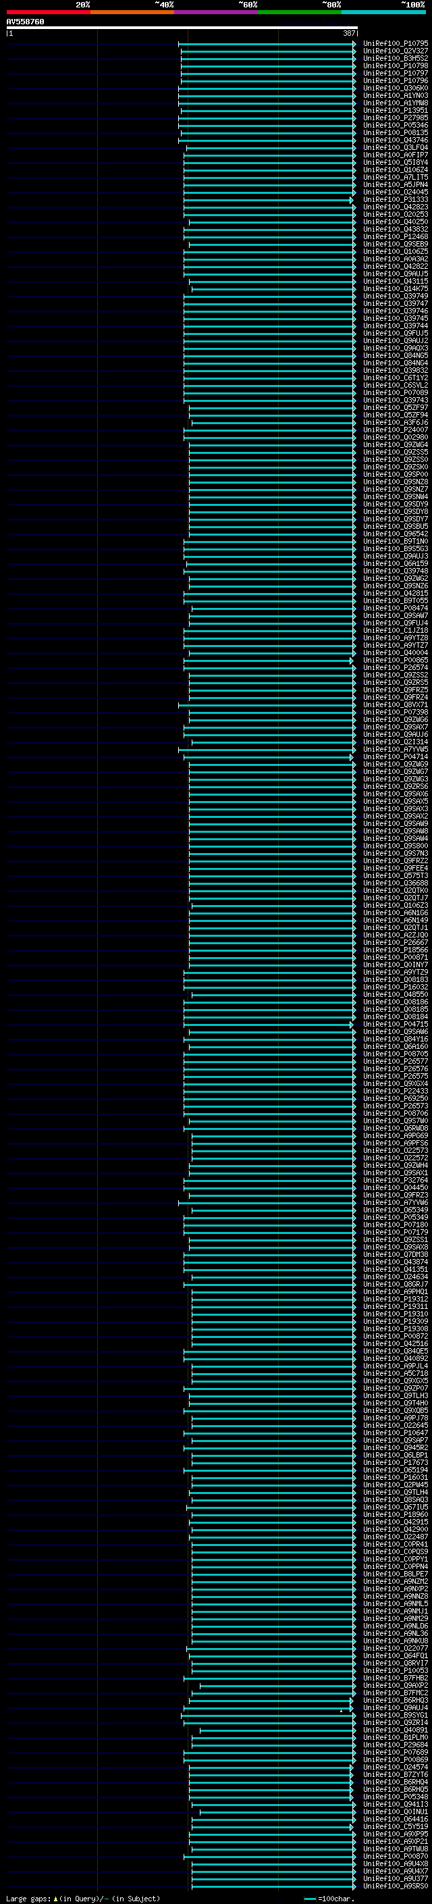Select hit UniRef100_B6RHQ3
Screen dimensions: 432x1904
396,1701
